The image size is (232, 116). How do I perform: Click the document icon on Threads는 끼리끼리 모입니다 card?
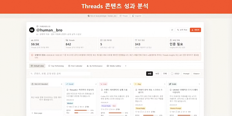pyautogui.click(x=67, y=90)
